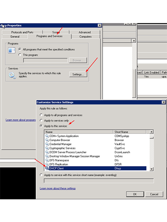Select Apply to services only option

(x=41, y=120)
